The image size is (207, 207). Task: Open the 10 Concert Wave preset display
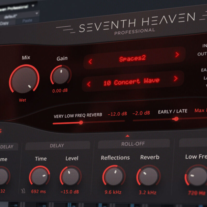pos(133,81)
